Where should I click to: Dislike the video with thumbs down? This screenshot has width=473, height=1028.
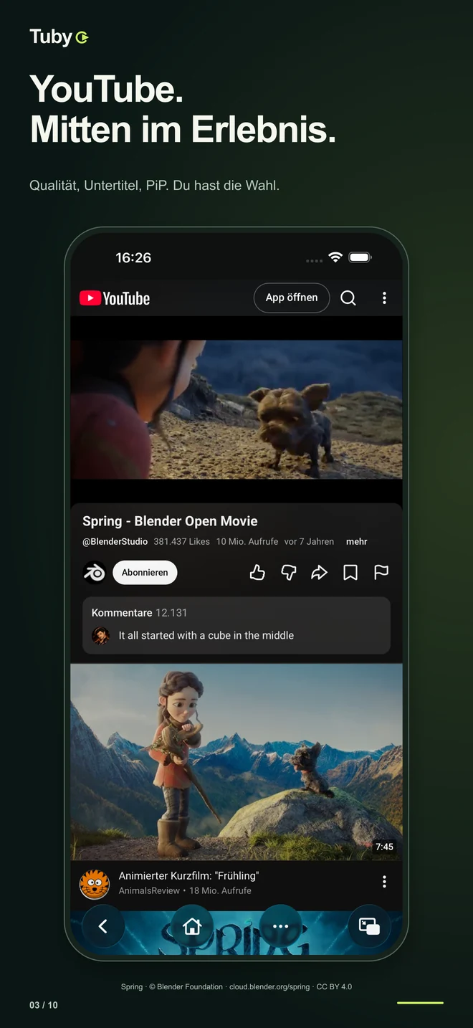pos(289,572)
